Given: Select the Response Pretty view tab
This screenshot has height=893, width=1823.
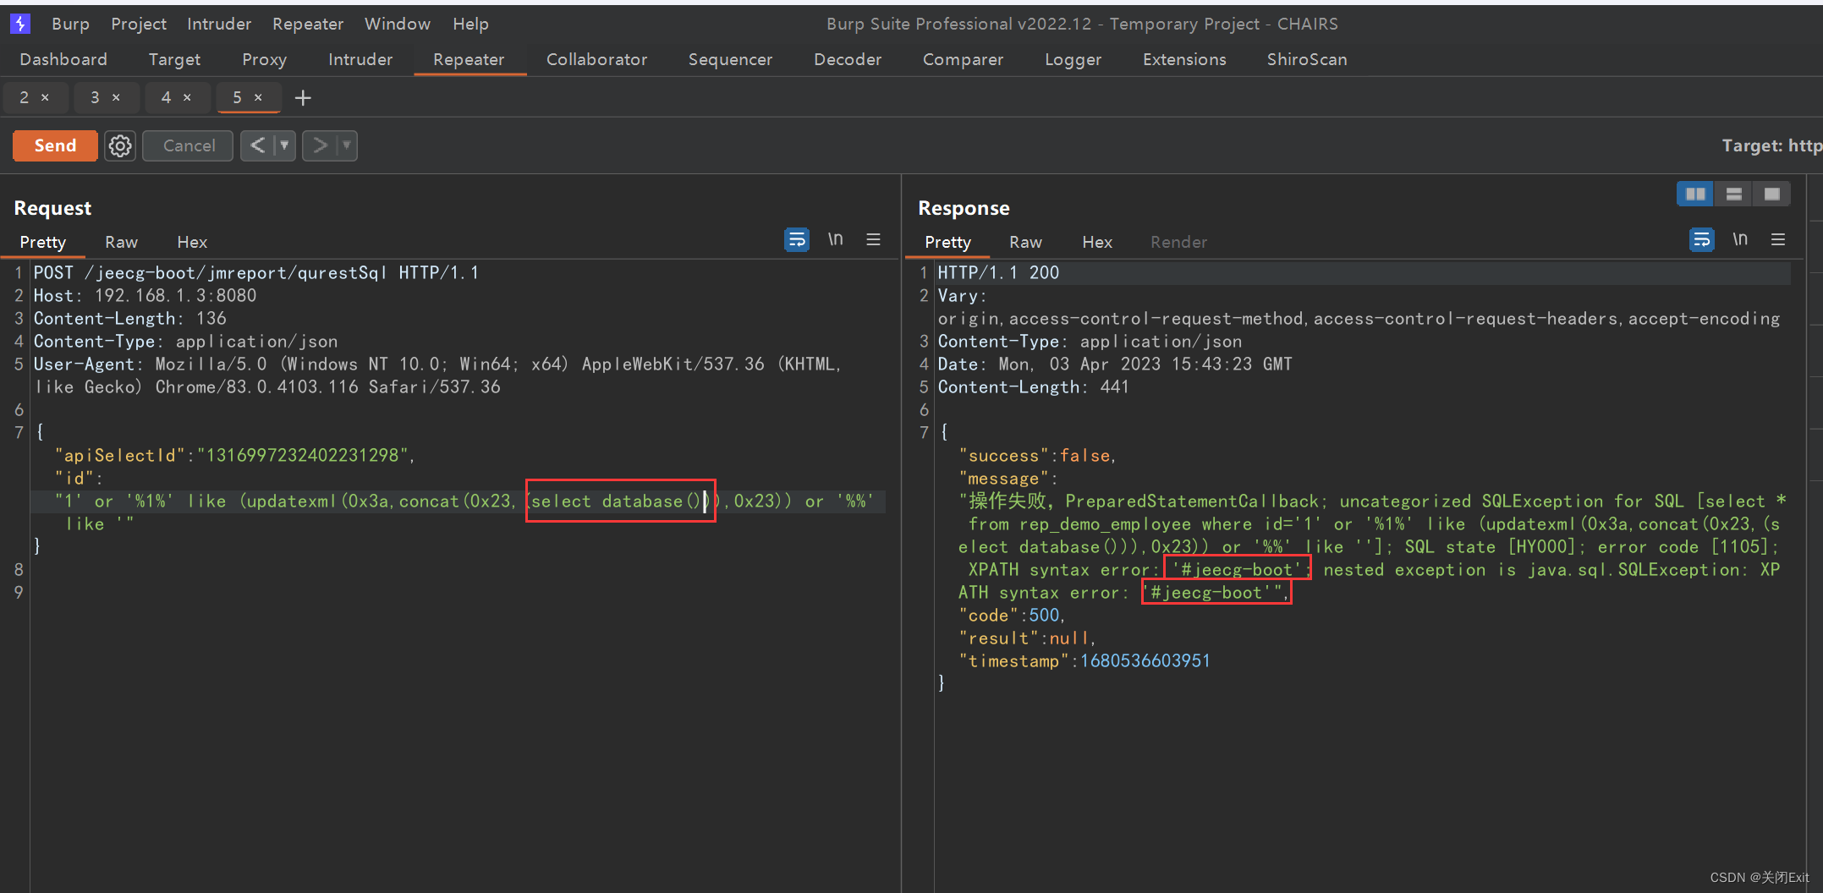Looking at the screenshot, I should pyautogui.click(x=947, y=242).
